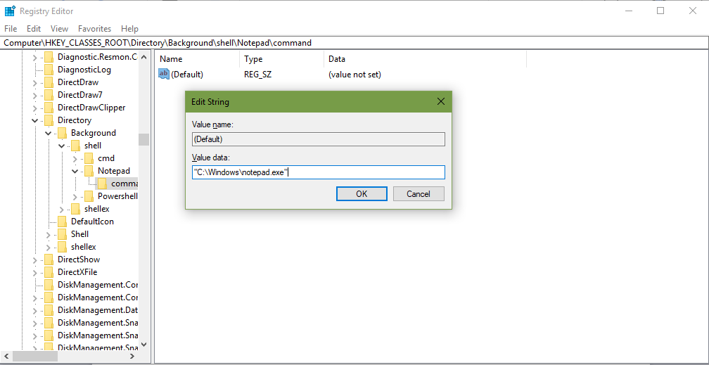The height and width of the screenshot is (365, 709).
Task: Confirm the Edit String dialog with OK
Action: [362, 194]
